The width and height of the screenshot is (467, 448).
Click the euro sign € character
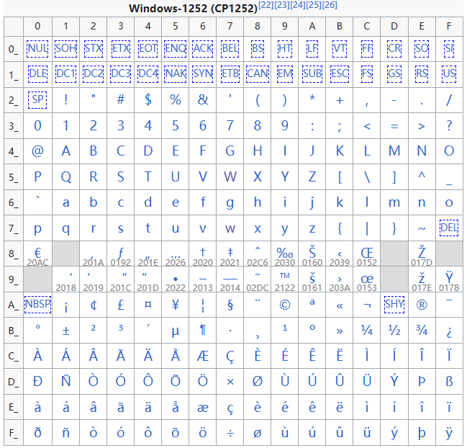[x=37, y=253]
